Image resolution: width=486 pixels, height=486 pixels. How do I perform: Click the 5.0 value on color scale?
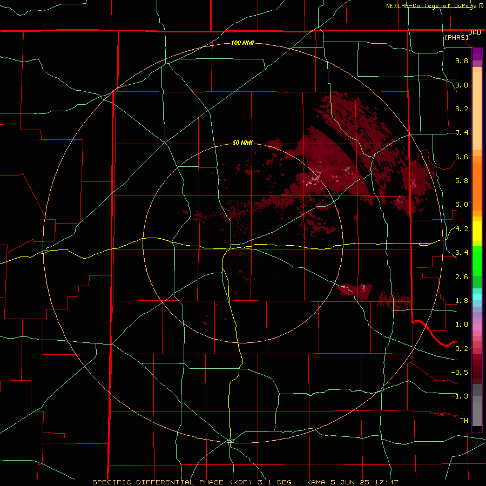(462, 205)
